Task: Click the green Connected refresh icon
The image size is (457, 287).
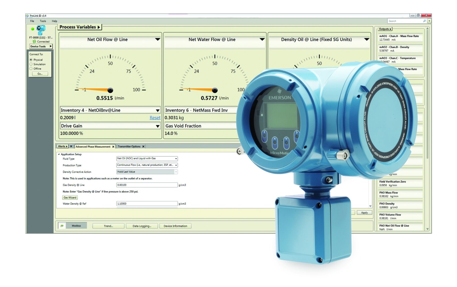Action: coord(34,41)
